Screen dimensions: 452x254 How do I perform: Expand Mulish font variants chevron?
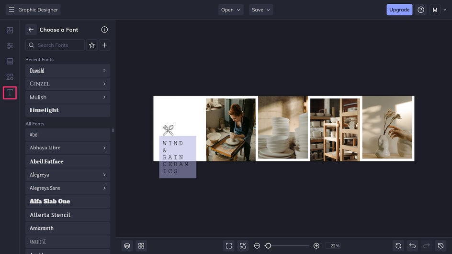point(104,97)
